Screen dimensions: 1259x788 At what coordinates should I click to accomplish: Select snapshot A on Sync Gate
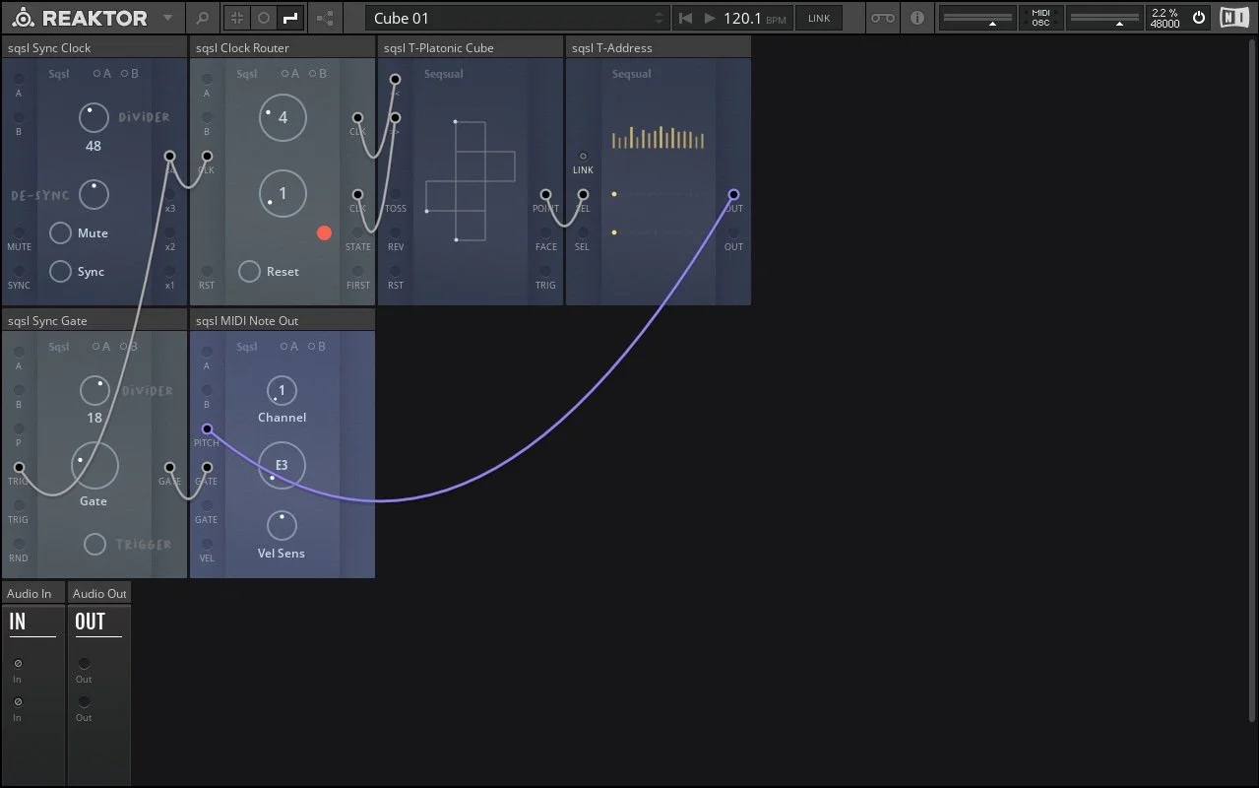(x=102, y=347)
